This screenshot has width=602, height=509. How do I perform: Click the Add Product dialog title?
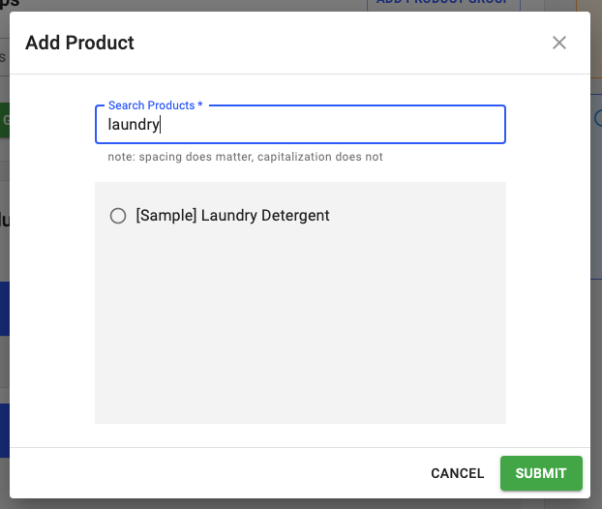80,43
